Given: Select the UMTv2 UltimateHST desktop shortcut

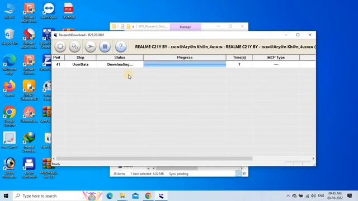Looking at the screenshot, I should coord(29,90).
